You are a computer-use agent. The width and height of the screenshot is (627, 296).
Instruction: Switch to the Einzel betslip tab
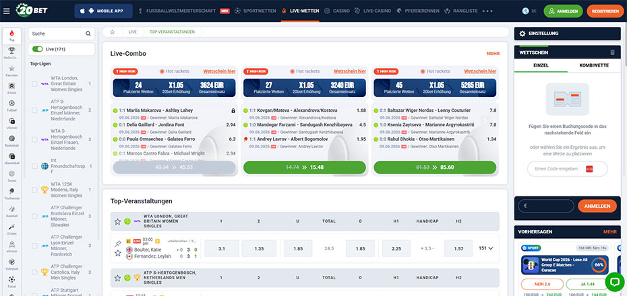[x=541, y=65]
